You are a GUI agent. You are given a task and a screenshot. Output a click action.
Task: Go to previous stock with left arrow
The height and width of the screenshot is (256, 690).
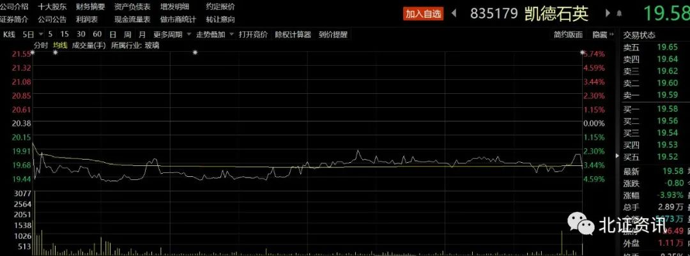point(454,13)
